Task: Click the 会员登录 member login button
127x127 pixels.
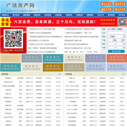Action: click(x=107, y=4)
